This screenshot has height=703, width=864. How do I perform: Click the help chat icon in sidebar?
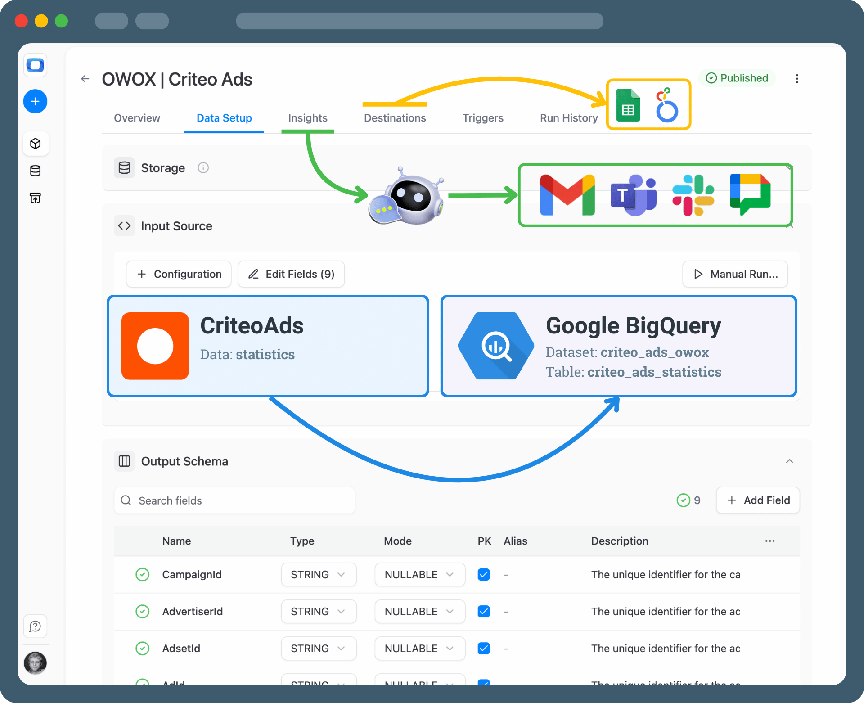tap(35, 626)
